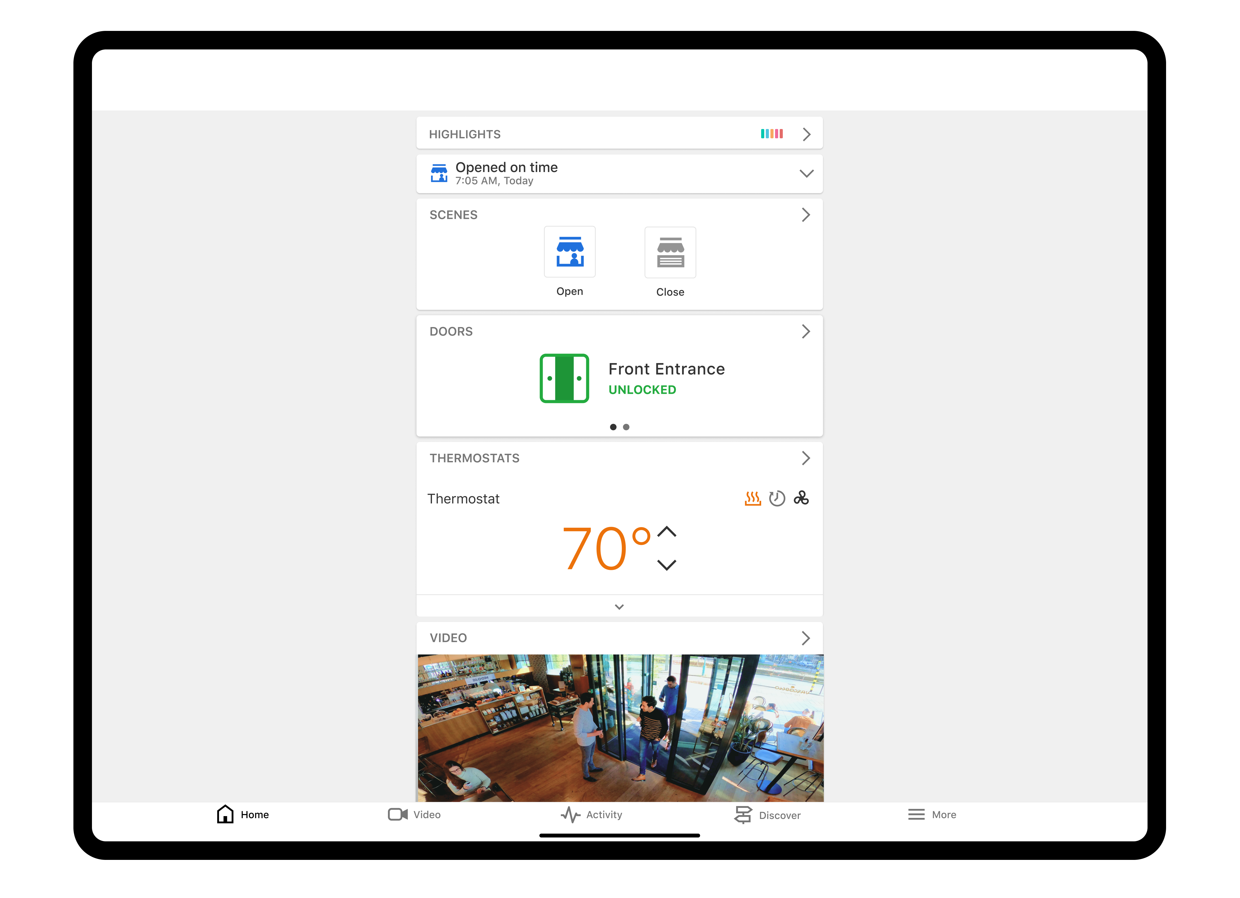Image resolution: width=1240 pixels, height=898 pixels.
Task: Expand the Opened on time card
Action: 806,173
